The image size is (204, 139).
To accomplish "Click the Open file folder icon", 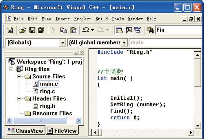I will click(x=23, y=30).
